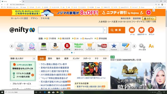Close the Nojima banner ad
Viewport: 167px width, 94px height.
pyautogui.click(x=154, y=10)
